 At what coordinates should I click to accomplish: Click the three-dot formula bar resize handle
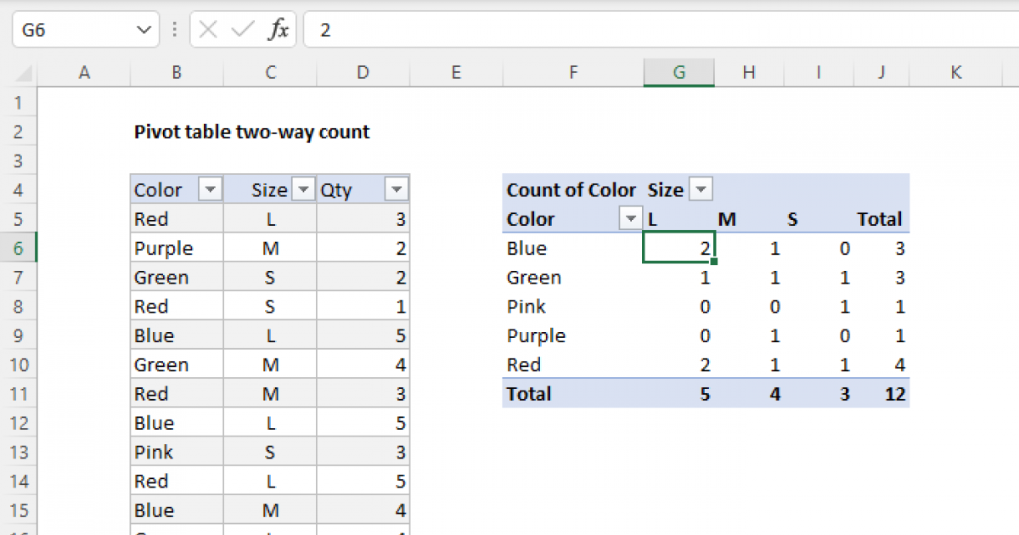pos(175,31)
